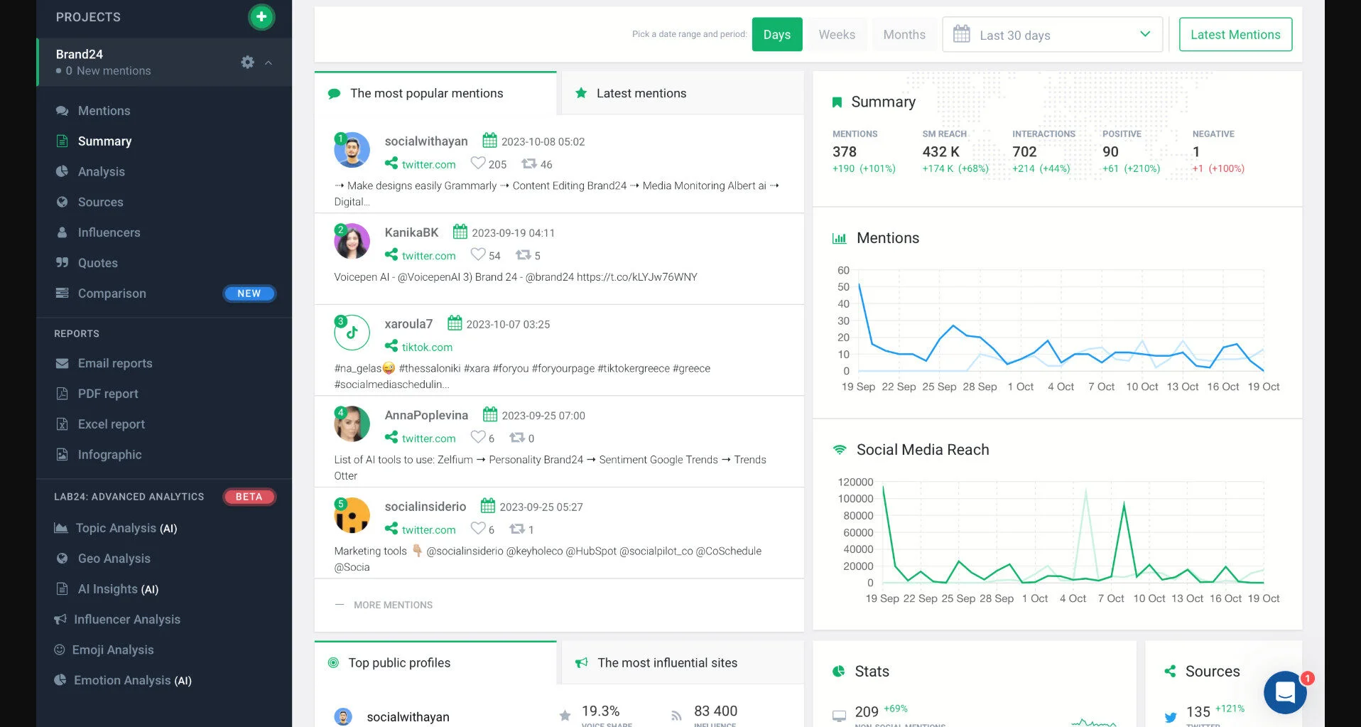Open Emotion Analysis (AI)

click(132, 681)
